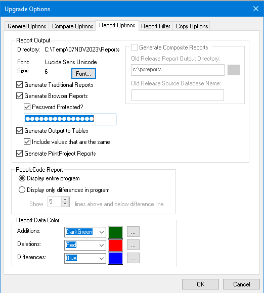
Task: Choose Display only differences in program
Action: (22, 190)
